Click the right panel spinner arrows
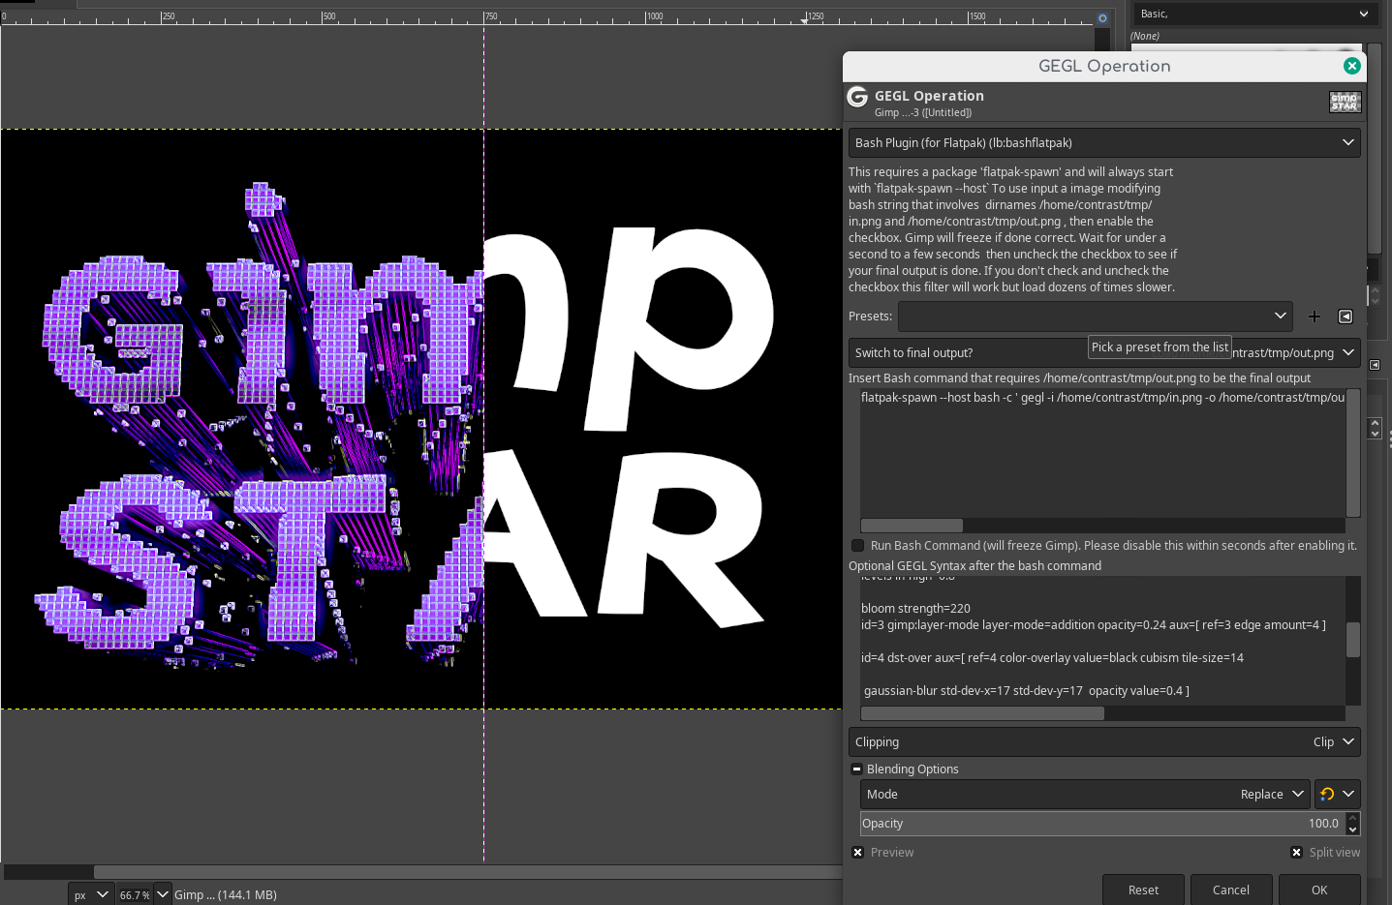This screenshot has width=1392, height=905. coord(1375,429)
